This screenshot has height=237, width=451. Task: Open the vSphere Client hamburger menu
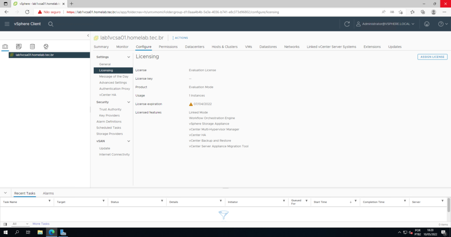coord(7,24)
